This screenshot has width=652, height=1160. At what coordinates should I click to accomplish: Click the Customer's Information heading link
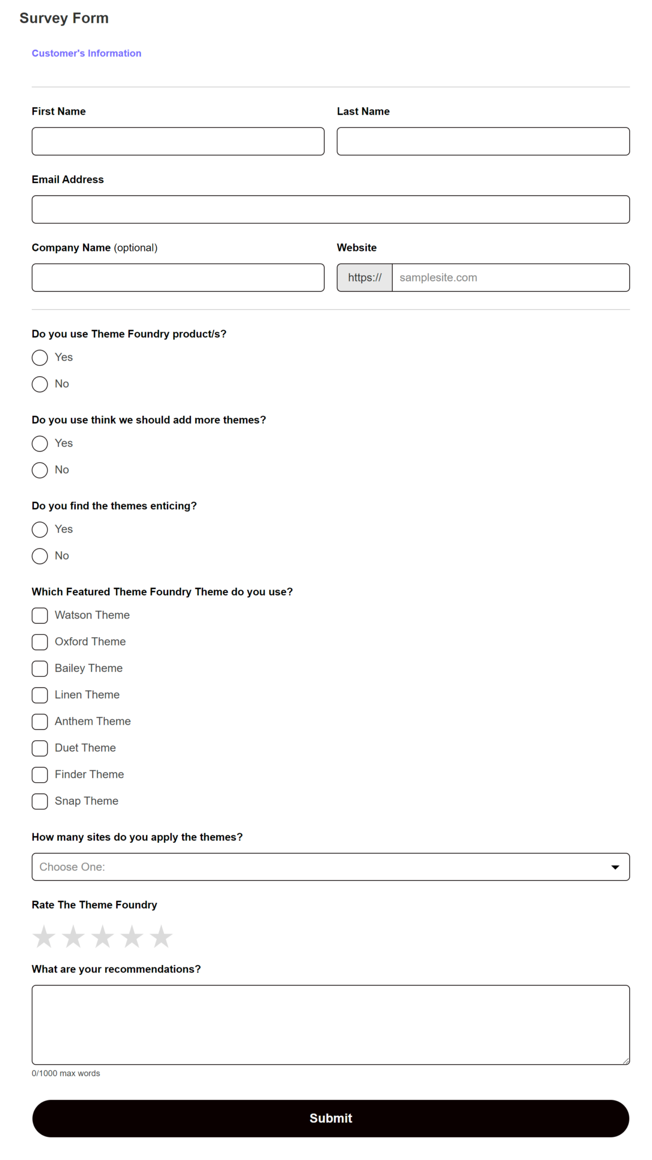pos(87,53)
